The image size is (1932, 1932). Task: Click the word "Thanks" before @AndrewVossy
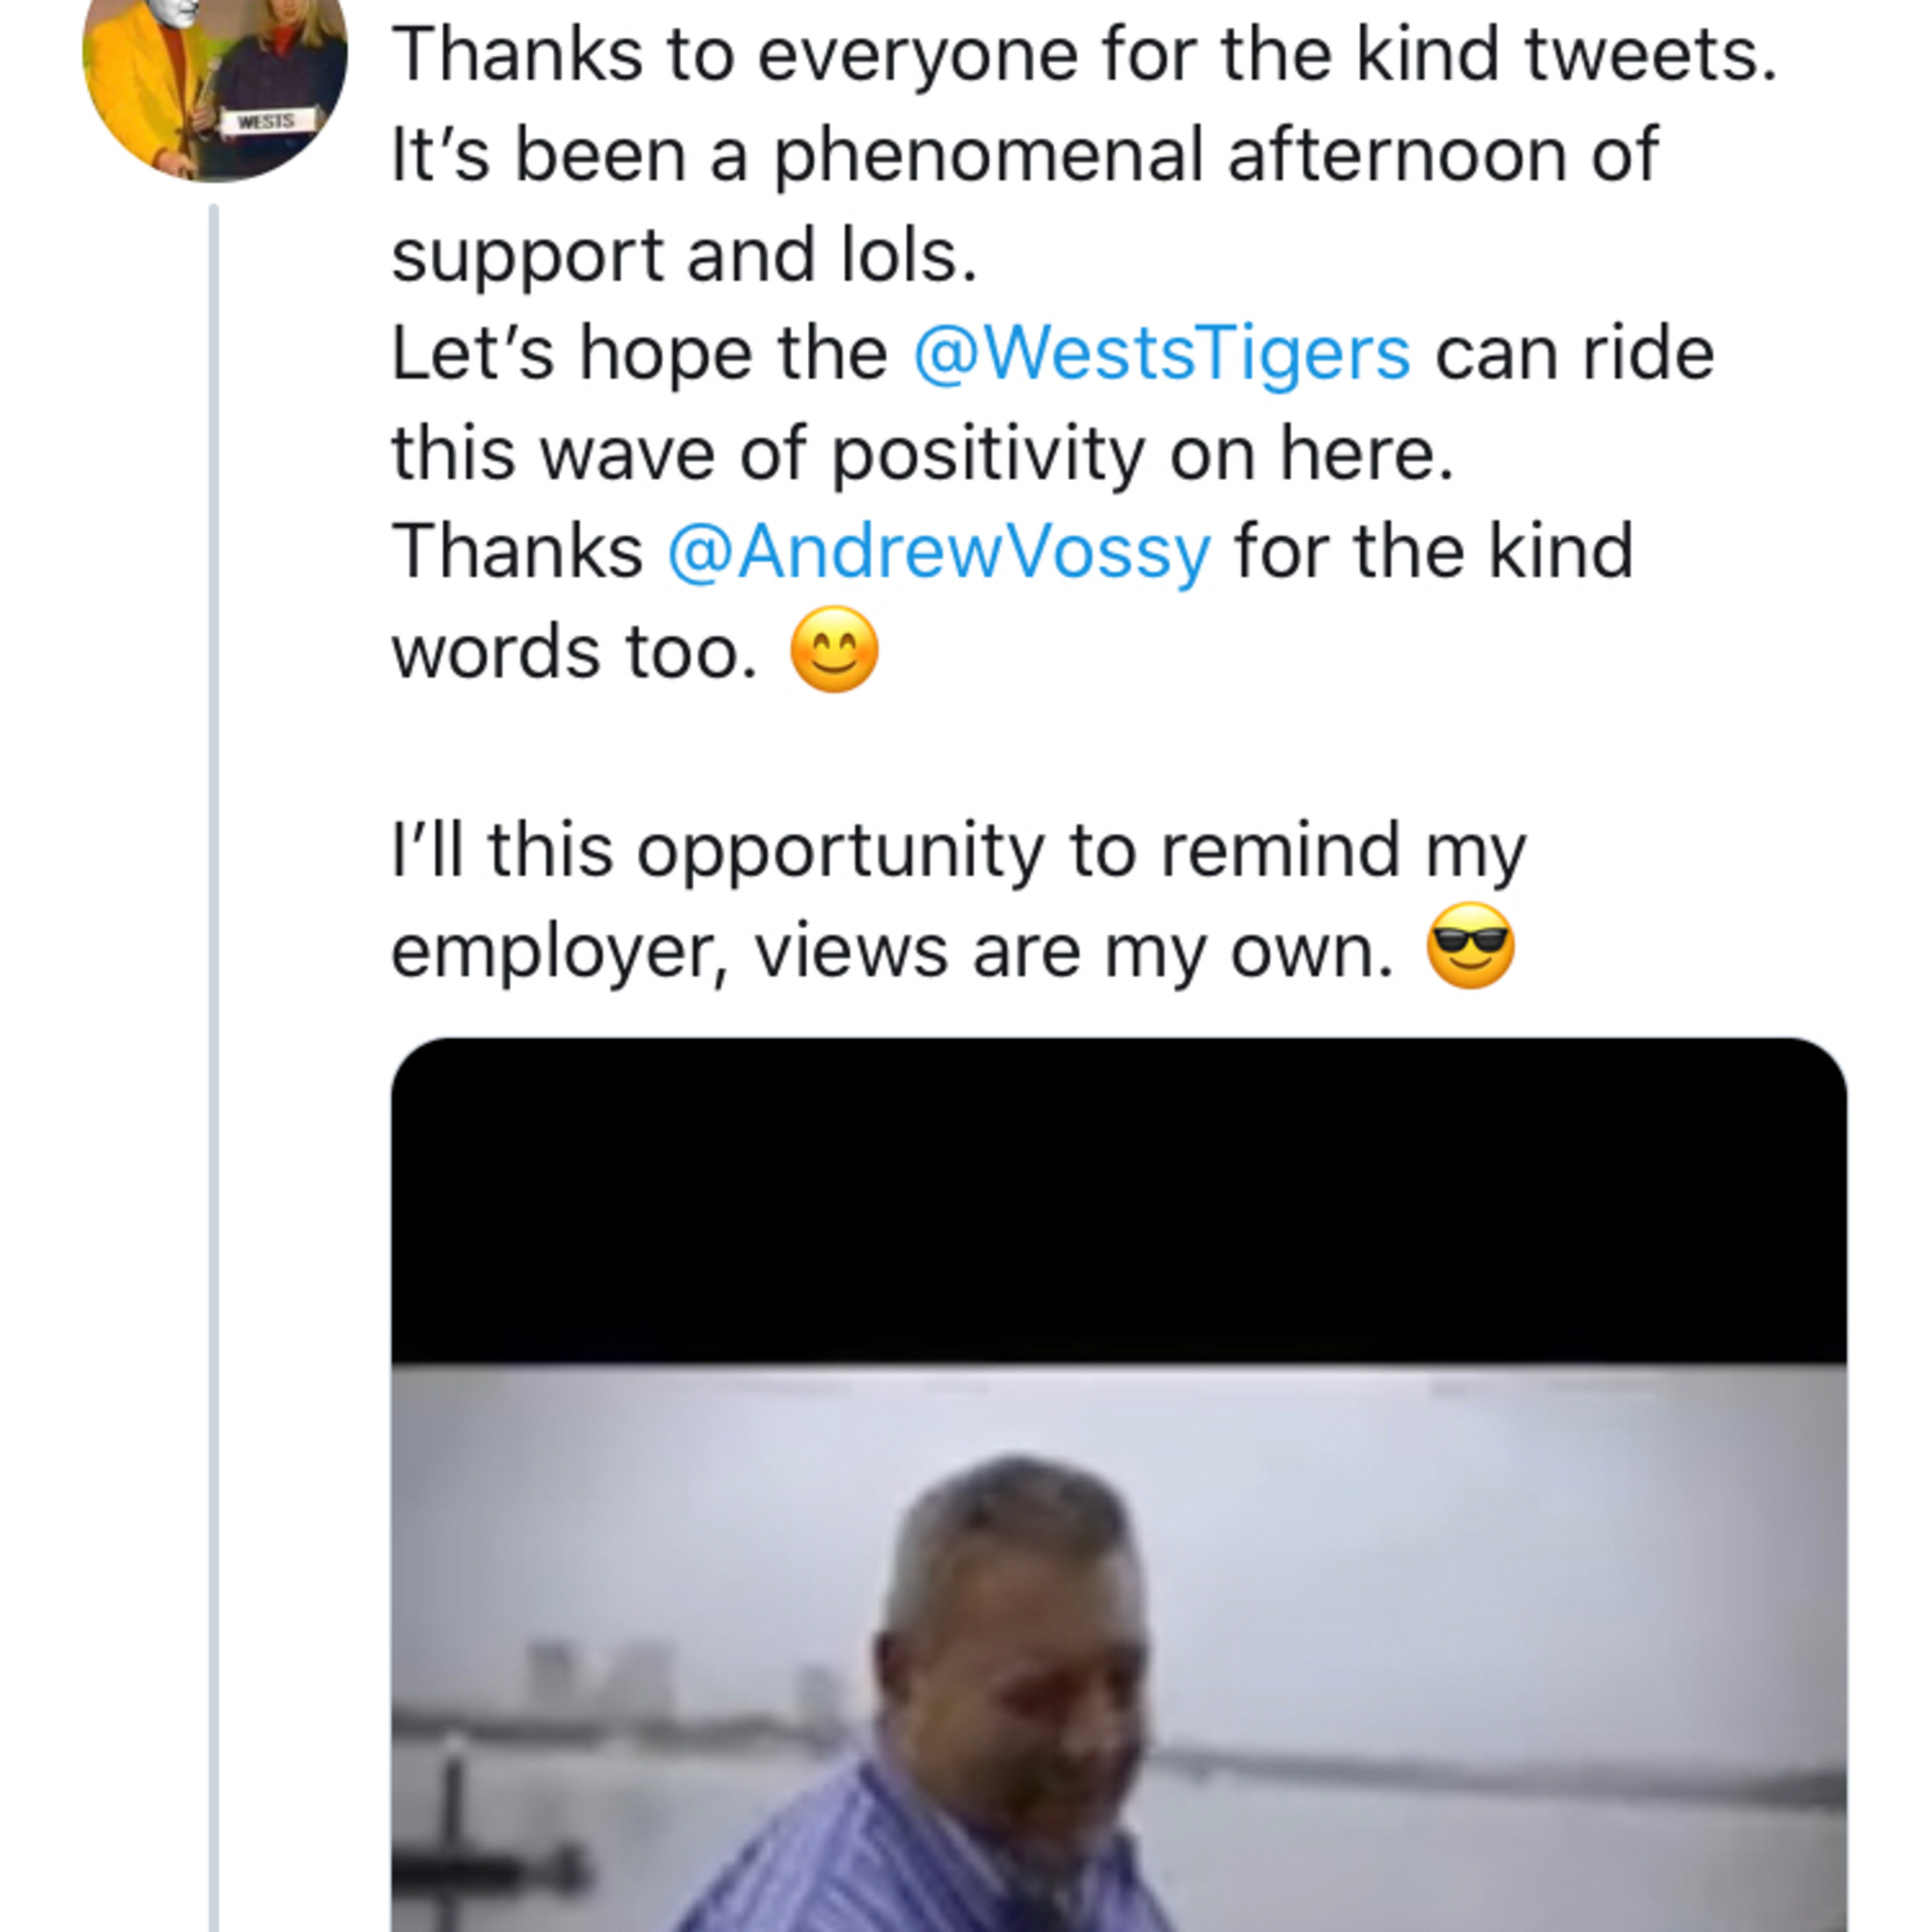click(x=517, y=552)
